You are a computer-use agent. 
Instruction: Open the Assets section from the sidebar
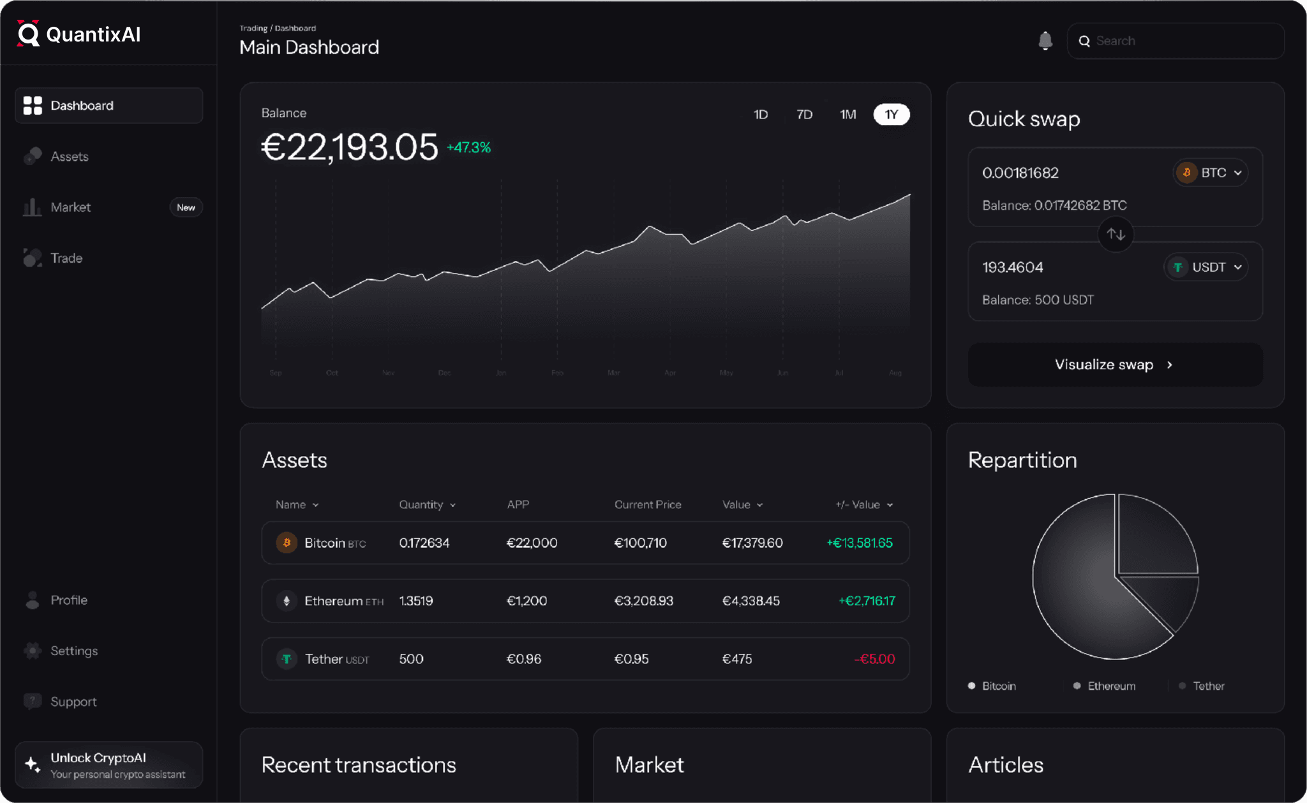(x=70, y=156)
